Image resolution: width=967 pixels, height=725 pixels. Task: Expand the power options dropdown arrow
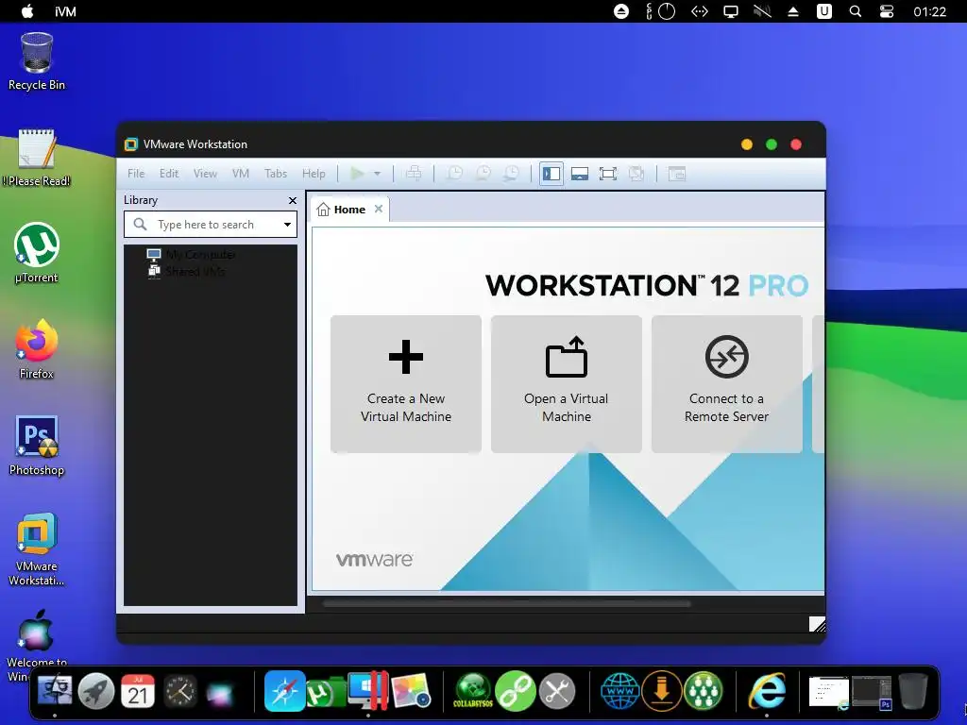click(377, 174)
